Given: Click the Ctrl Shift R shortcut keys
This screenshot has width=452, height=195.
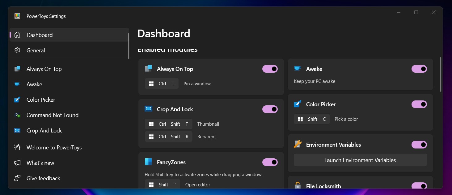Looking at the screenshot, I should coord(169,137).
